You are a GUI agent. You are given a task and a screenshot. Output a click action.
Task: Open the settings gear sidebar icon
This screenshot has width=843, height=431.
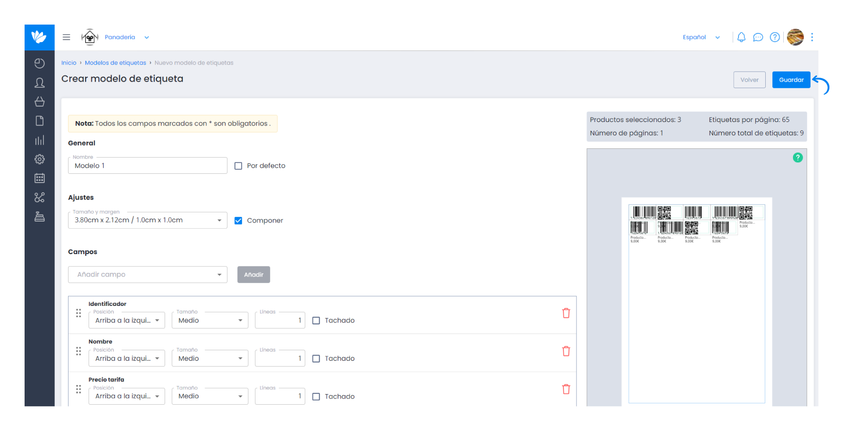coord(40,159)
